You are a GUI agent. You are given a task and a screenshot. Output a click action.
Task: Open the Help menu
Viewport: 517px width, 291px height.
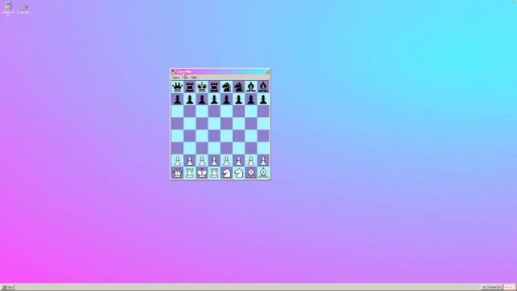194,78
